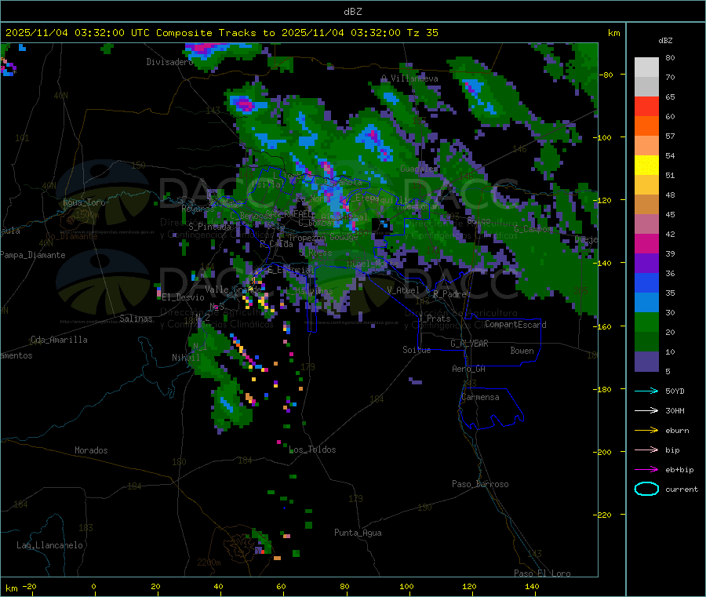This screenshot has width=706, height=597.
Task: Click the Nihuil map label
Action: click(x=185, y=358)
